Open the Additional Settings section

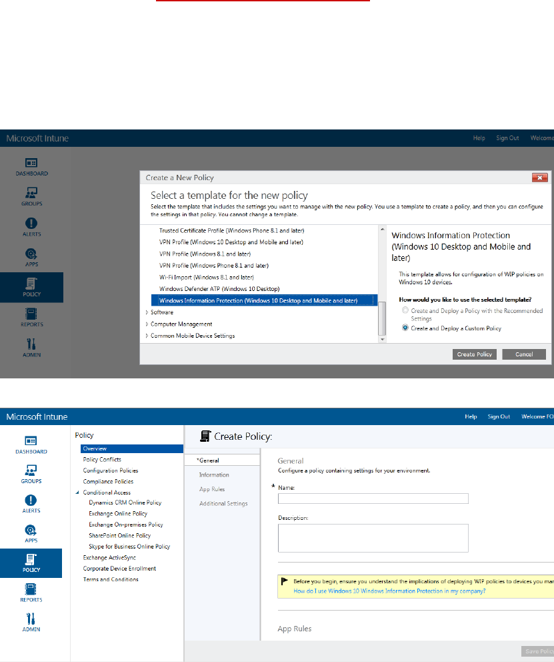point(223,504)
